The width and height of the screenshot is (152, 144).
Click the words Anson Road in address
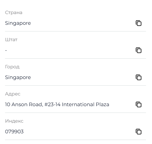27,104
